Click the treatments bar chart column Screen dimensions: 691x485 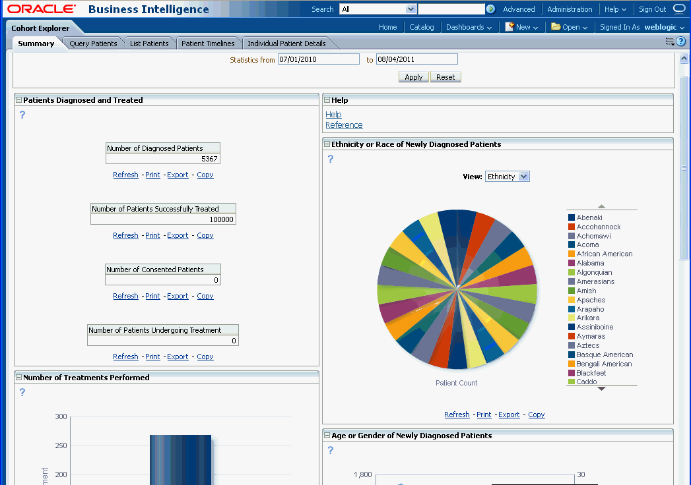point(181,460)
